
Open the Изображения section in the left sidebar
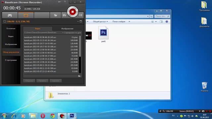(x=11, y=44)
